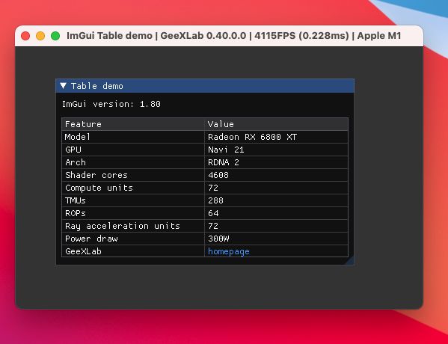Click the RDNA 2 value

click(224, 162)
